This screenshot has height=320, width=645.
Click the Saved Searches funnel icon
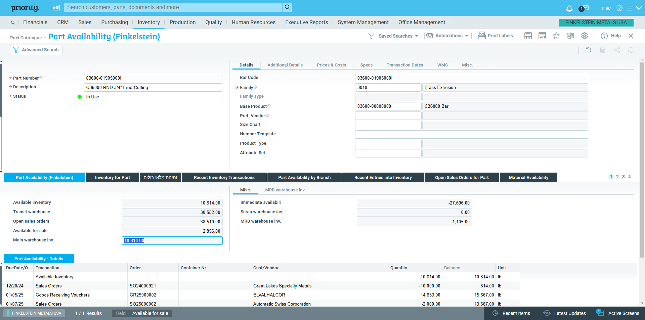point(371,36)
